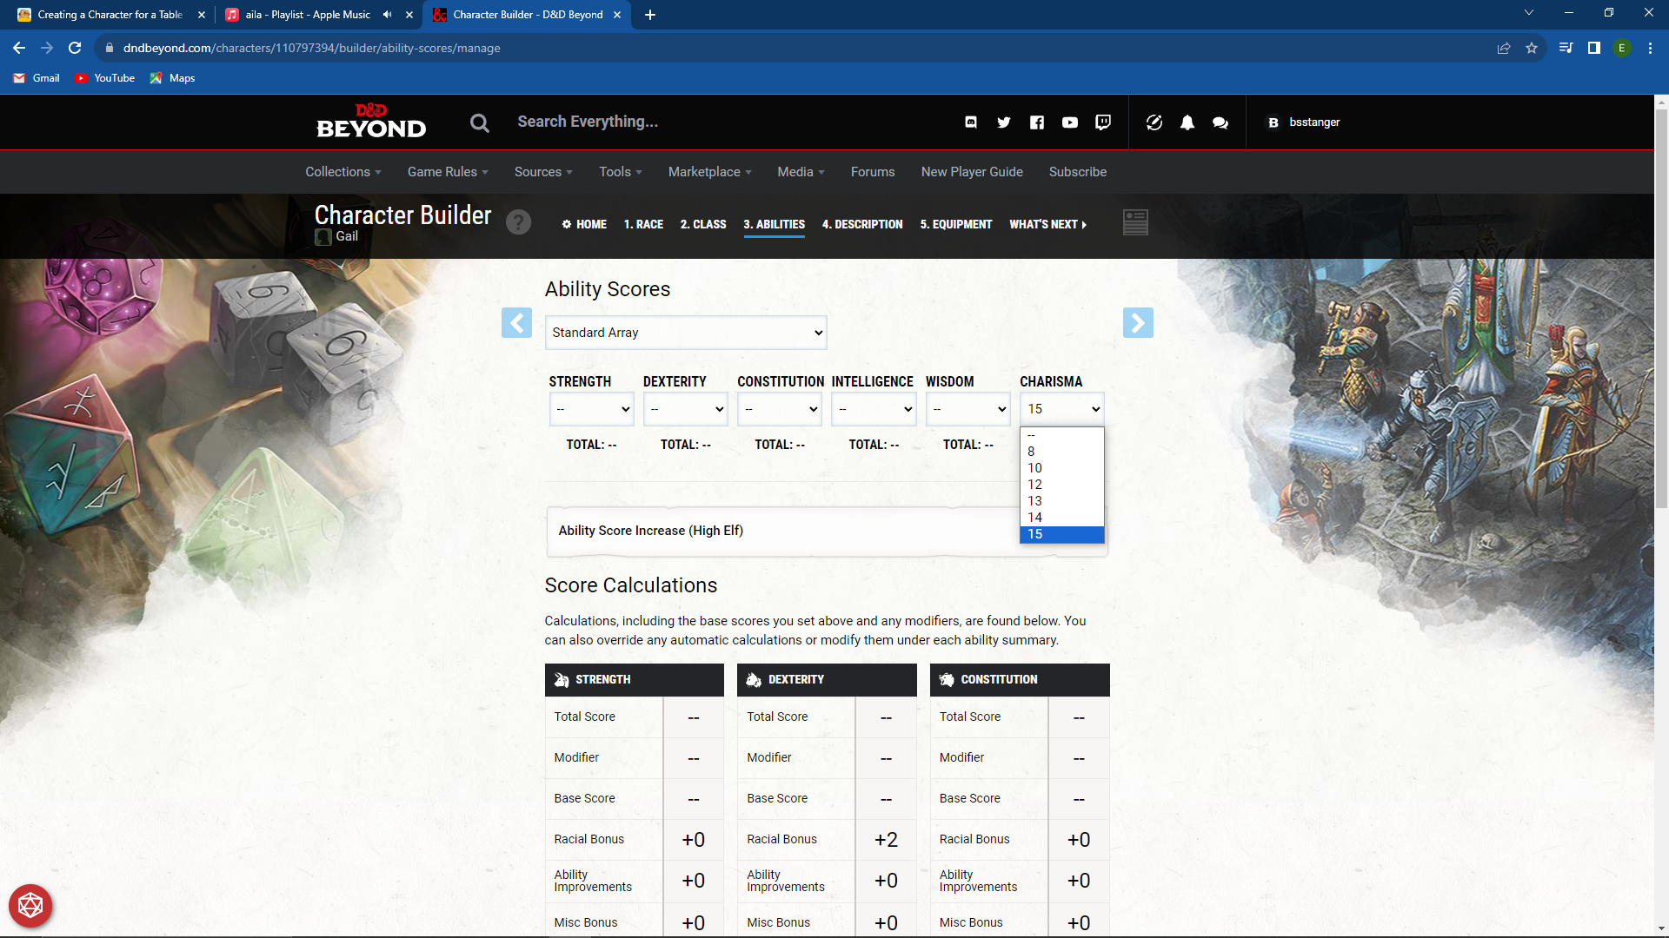Click the New Player Guide link
Image resolution: width=1669 pixels, height=938 pixels.
click(x=972, y=171)
